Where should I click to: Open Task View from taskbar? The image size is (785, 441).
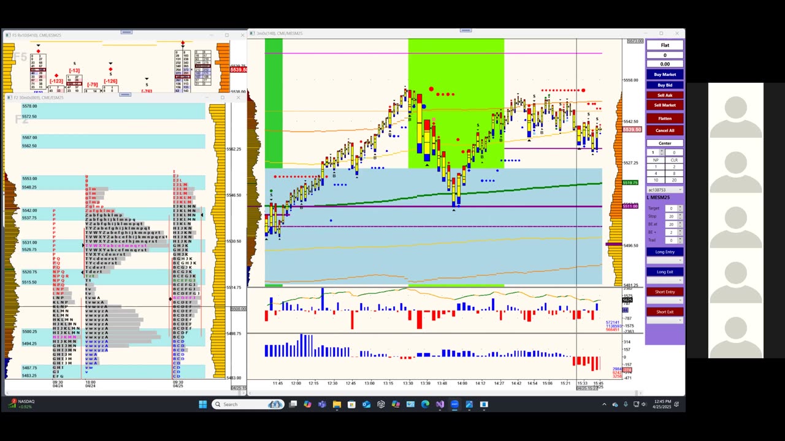tap(293, 404)
